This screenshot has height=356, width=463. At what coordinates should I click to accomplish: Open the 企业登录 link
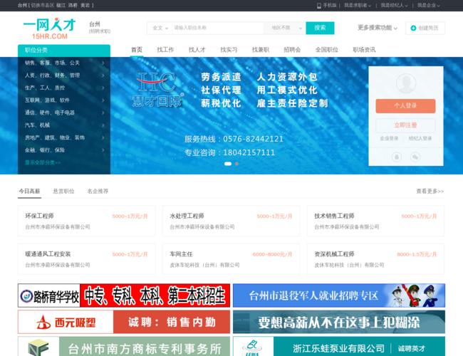(x=389, y=138)
